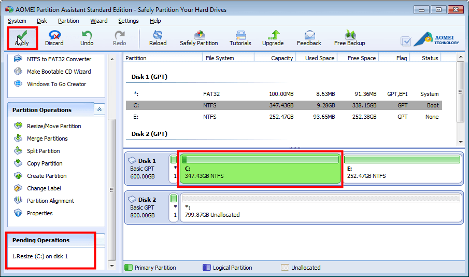
Task: Click the AOMEI Technology logo
Action: click(x=436, y=39)
